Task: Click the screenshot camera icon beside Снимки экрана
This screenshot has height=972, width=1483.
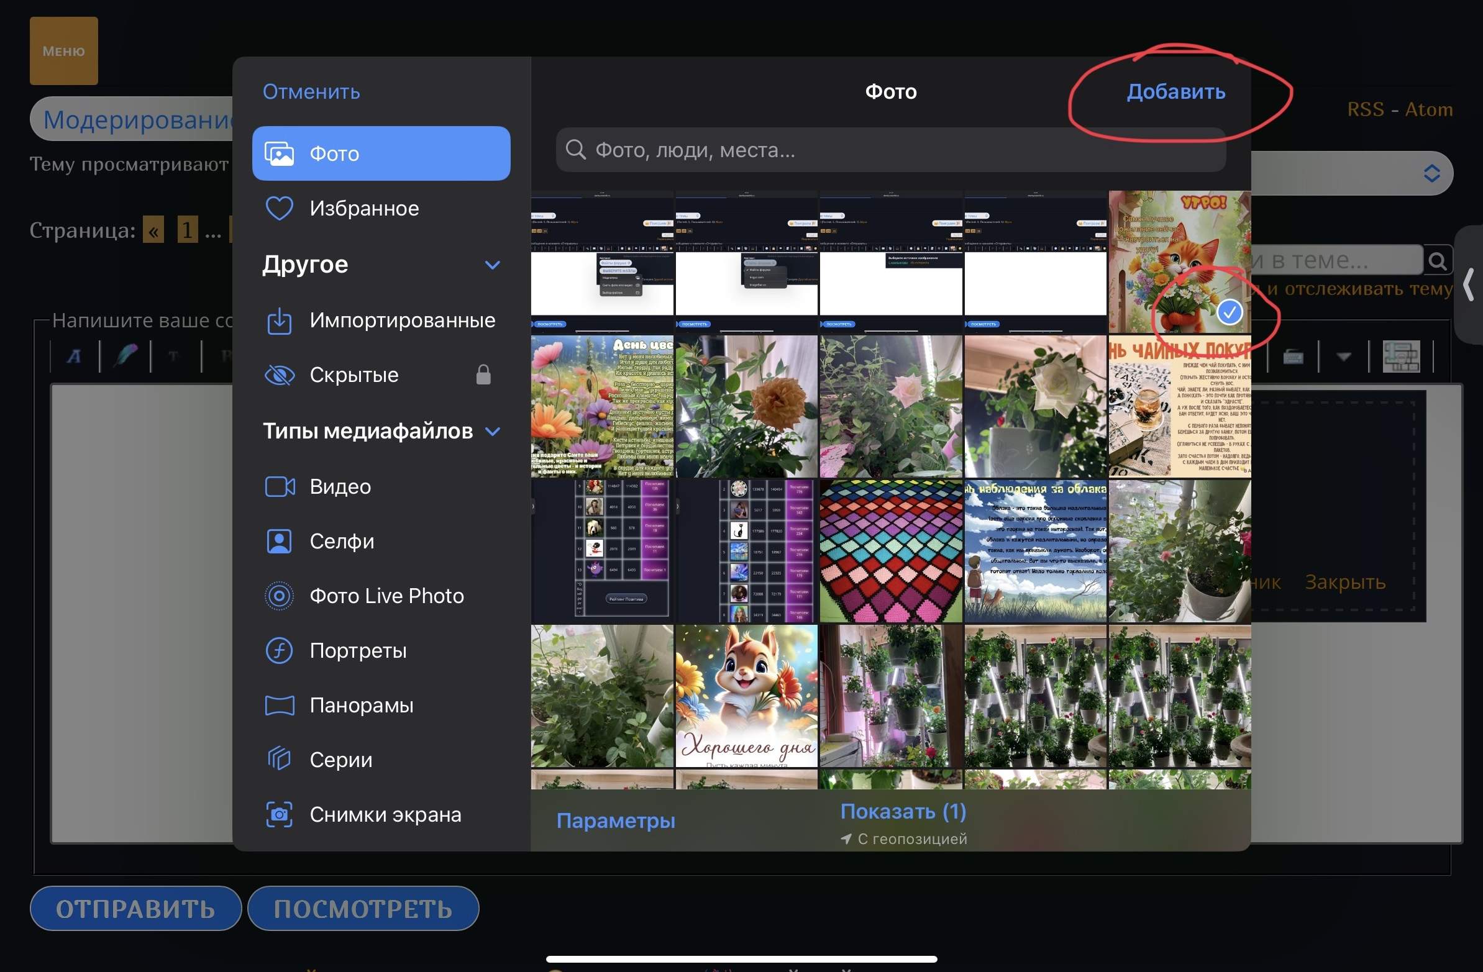Action: [279, 814]
